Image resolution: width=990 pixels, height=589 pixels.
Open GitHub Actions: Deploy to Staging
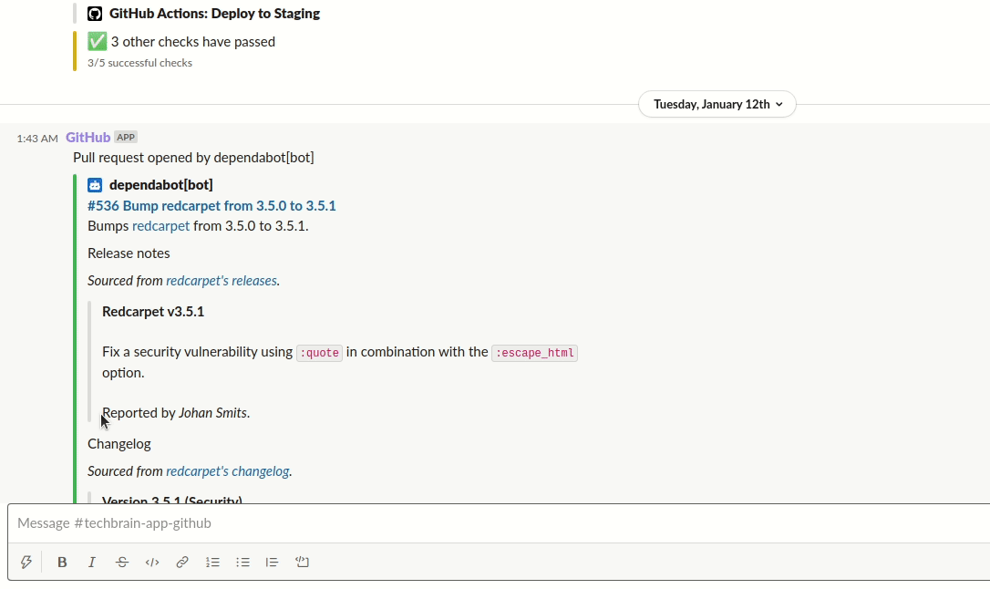point(214,14)
